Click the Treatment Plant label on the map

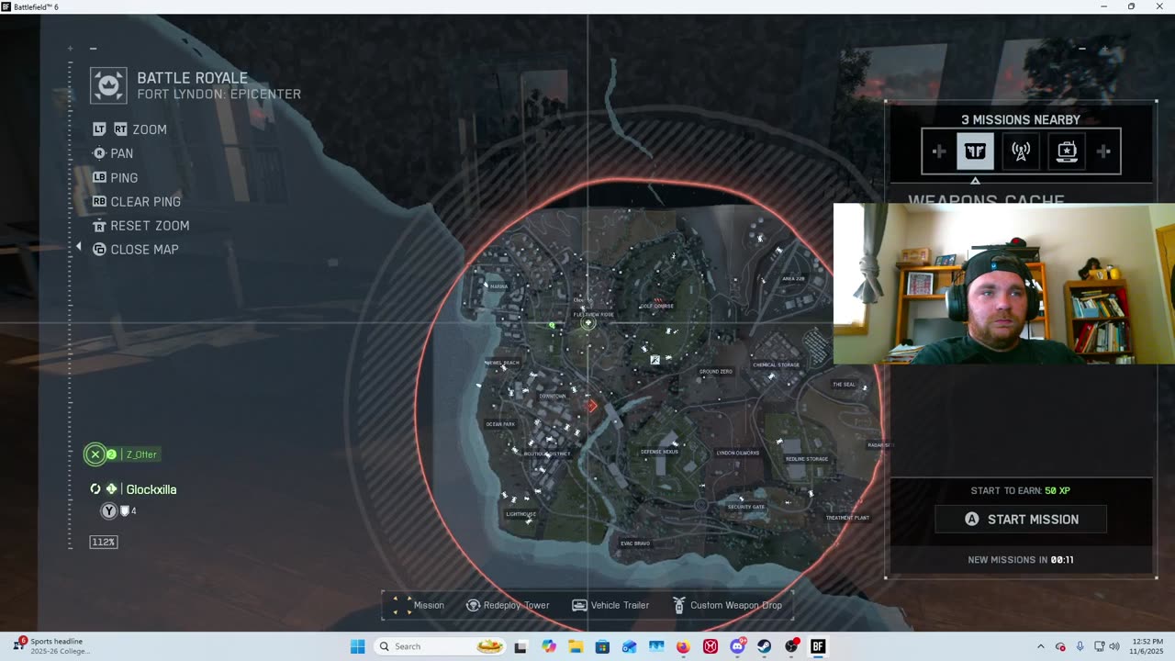point(847,518)
